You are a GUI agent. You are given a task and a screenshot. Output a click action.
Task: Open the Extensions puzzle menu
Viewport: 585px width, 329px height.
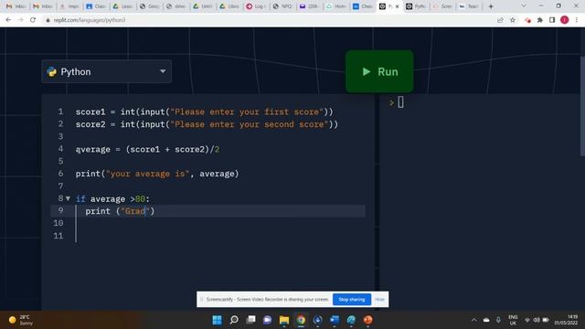(x=540, y=20)
